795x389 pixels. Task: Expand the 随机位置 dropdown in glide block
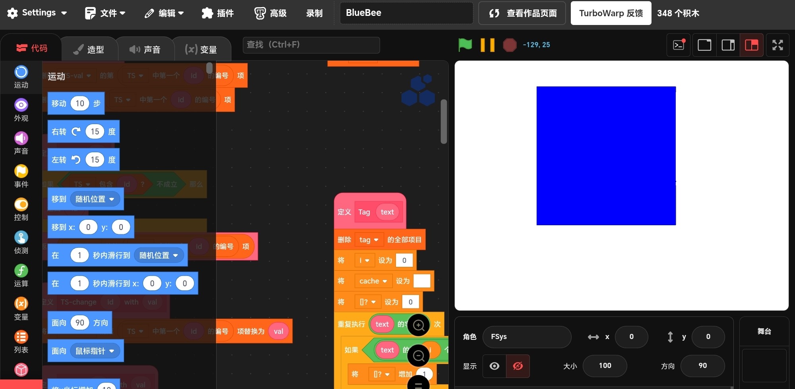click(158, 255)
